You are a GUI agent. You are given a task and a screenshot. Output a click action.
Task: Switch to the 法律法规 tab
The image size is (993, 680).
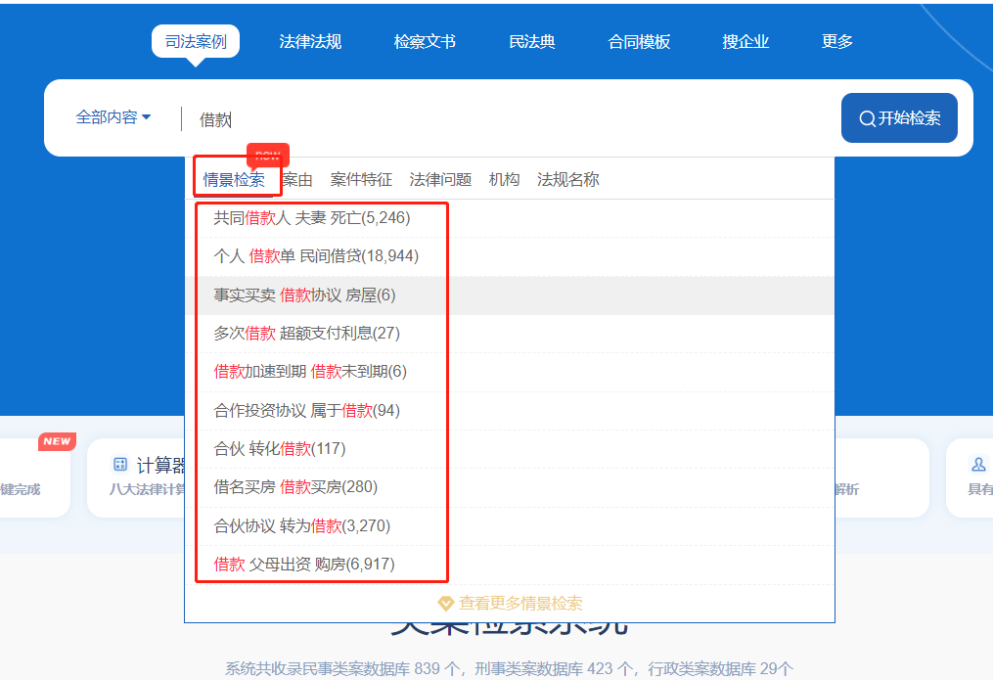pos(310,42)
